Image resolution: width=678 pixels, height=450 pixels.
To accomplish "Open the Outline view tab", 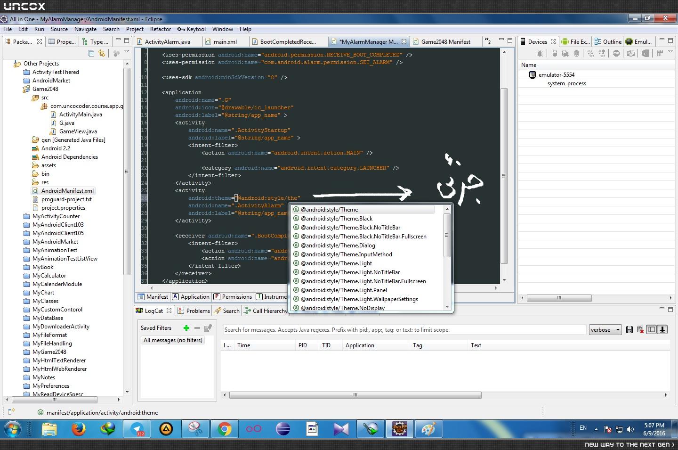I will coord(607,42).
